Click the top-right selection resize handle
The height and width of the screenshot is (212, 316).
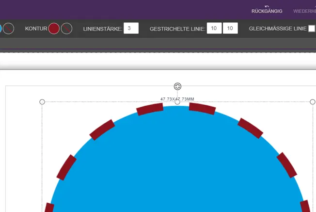[x=313, y=102]
